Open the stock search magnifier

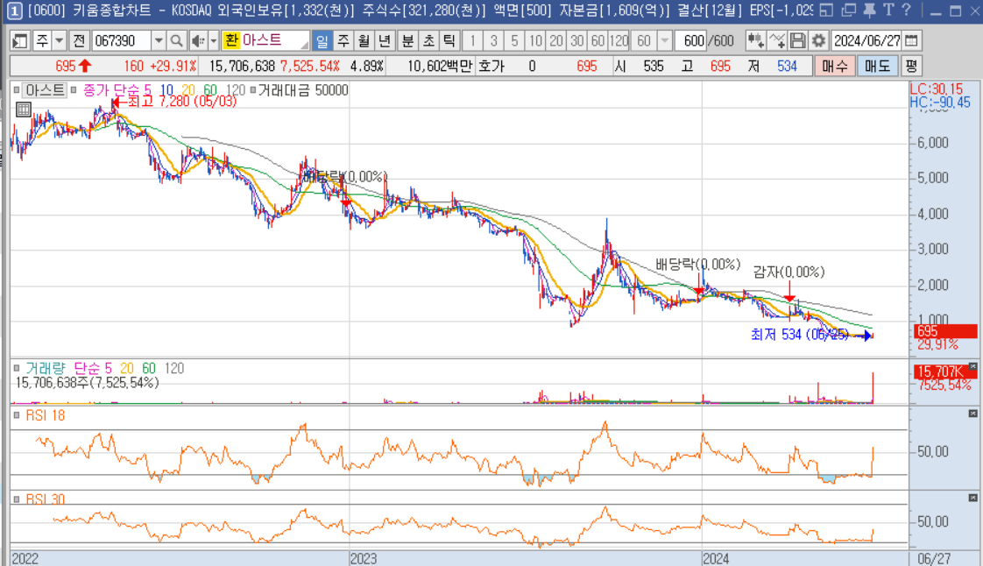pyautogui.click(x=177, y=41)
